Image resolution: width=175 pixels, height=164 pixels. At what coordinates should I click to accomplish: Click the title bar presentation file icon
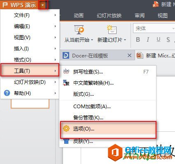point(156,4)
